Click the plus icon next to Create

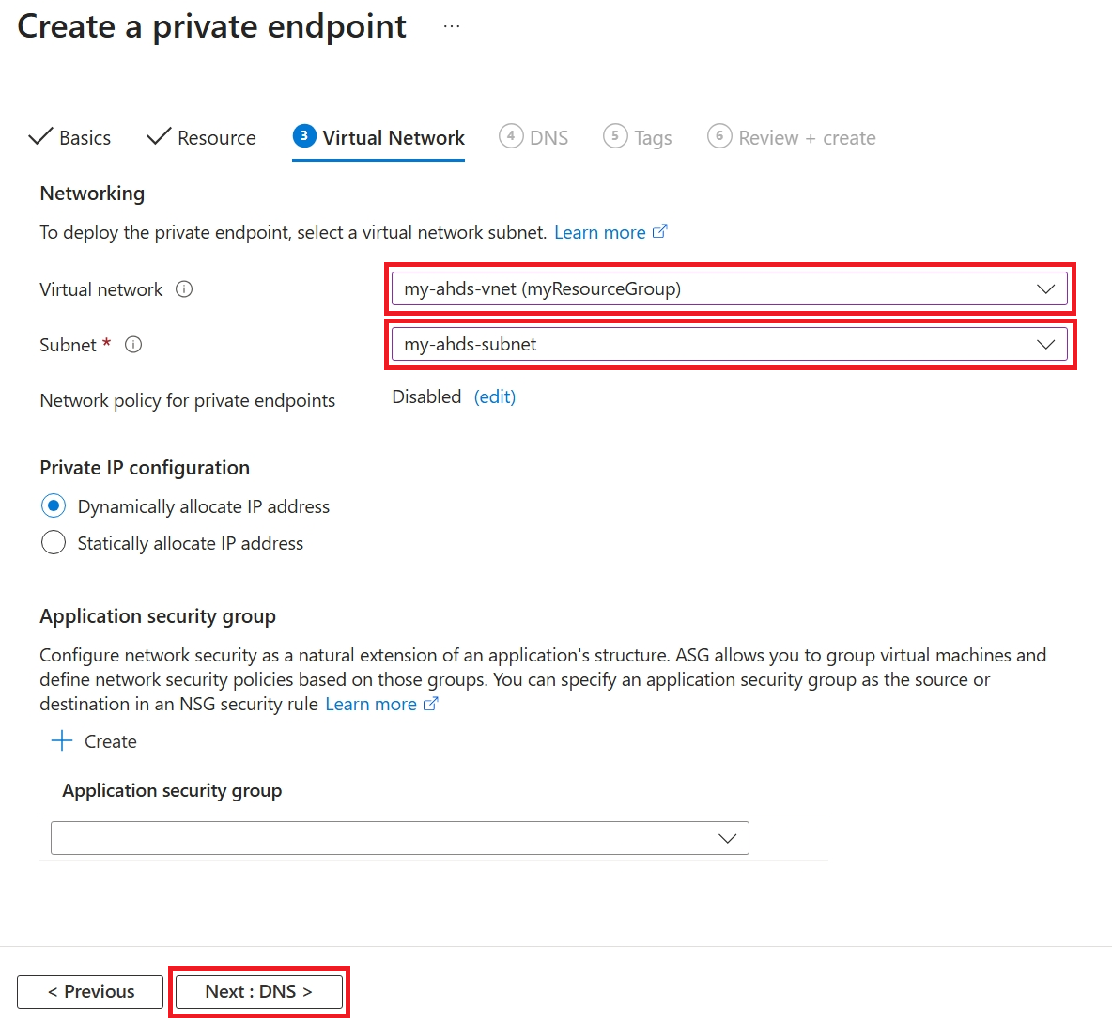[62, 740]
